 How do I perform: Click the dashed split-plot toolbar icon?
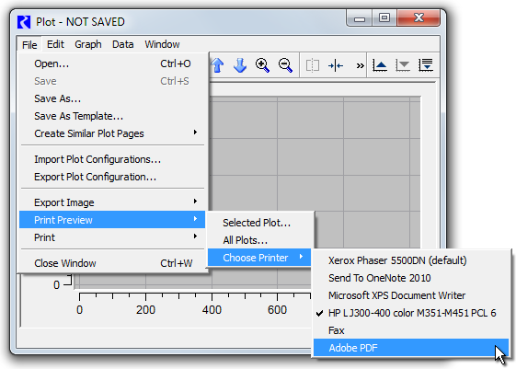point(312,65)
